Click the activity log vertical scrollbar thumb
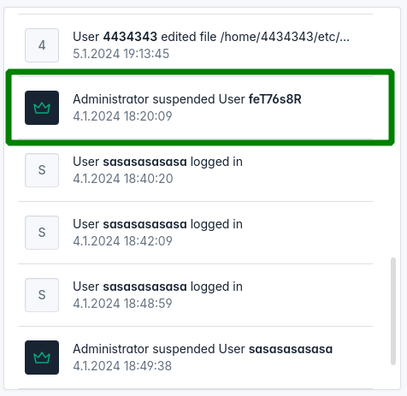 click(393, 311)
